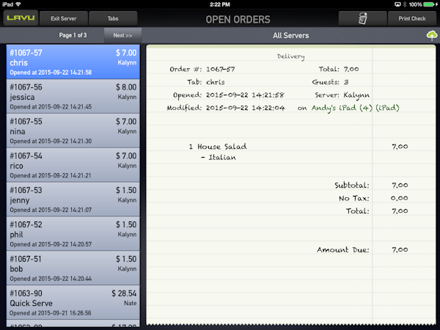
Task: Go to next page of orders
Action: pyautogui.click(x=122, y=35)
